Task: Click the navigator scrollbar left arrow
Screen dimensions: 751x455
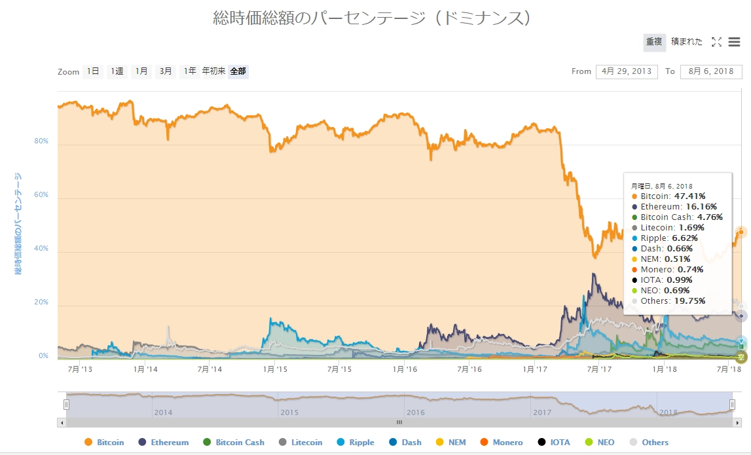Action: [x=62, y=423]
